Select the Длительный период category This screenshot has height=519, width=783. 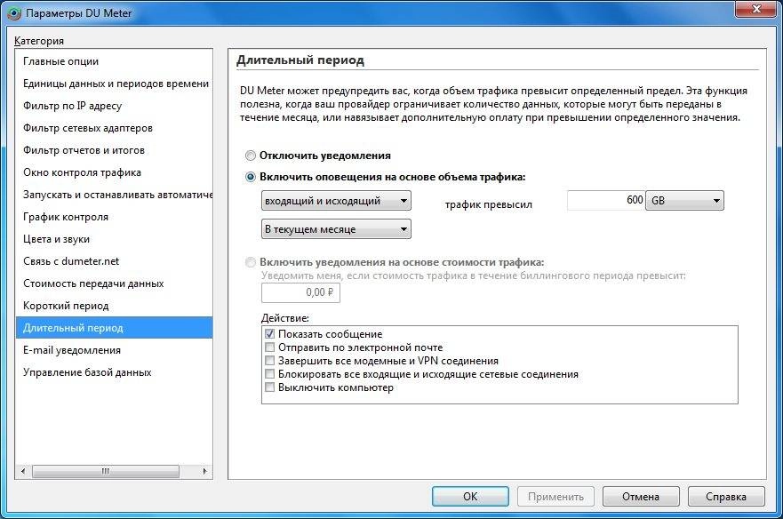coord(114,328)
